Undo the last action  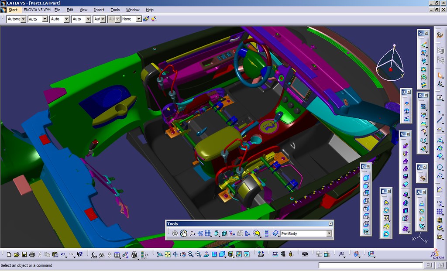pos(63,254)
